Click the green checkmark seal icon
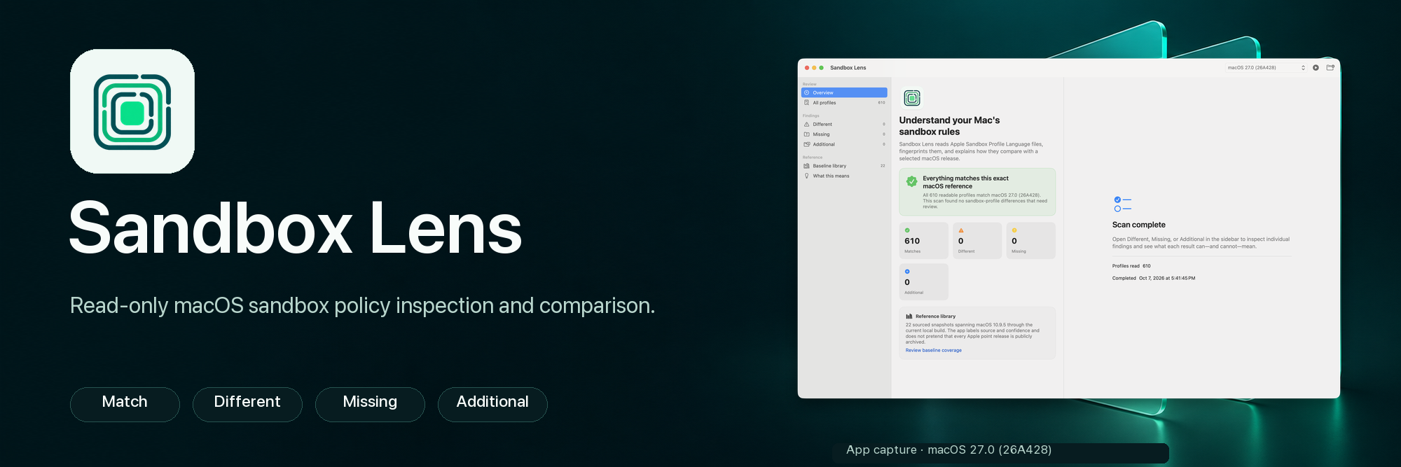1401x467 pixels. (911, 181)
